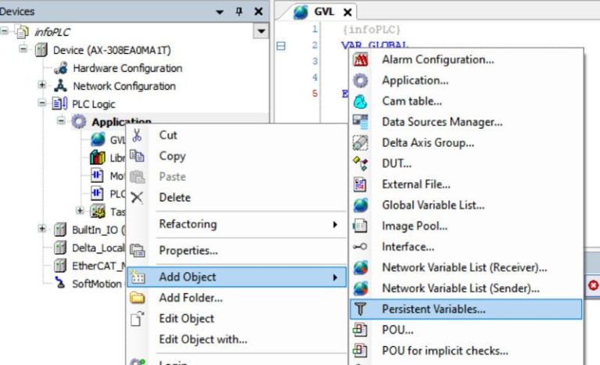
Task: Close the GVL editor tab
Action: point(347,12)
